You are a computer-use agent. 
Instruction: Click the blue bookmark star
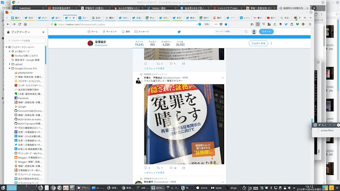point(226,24)
